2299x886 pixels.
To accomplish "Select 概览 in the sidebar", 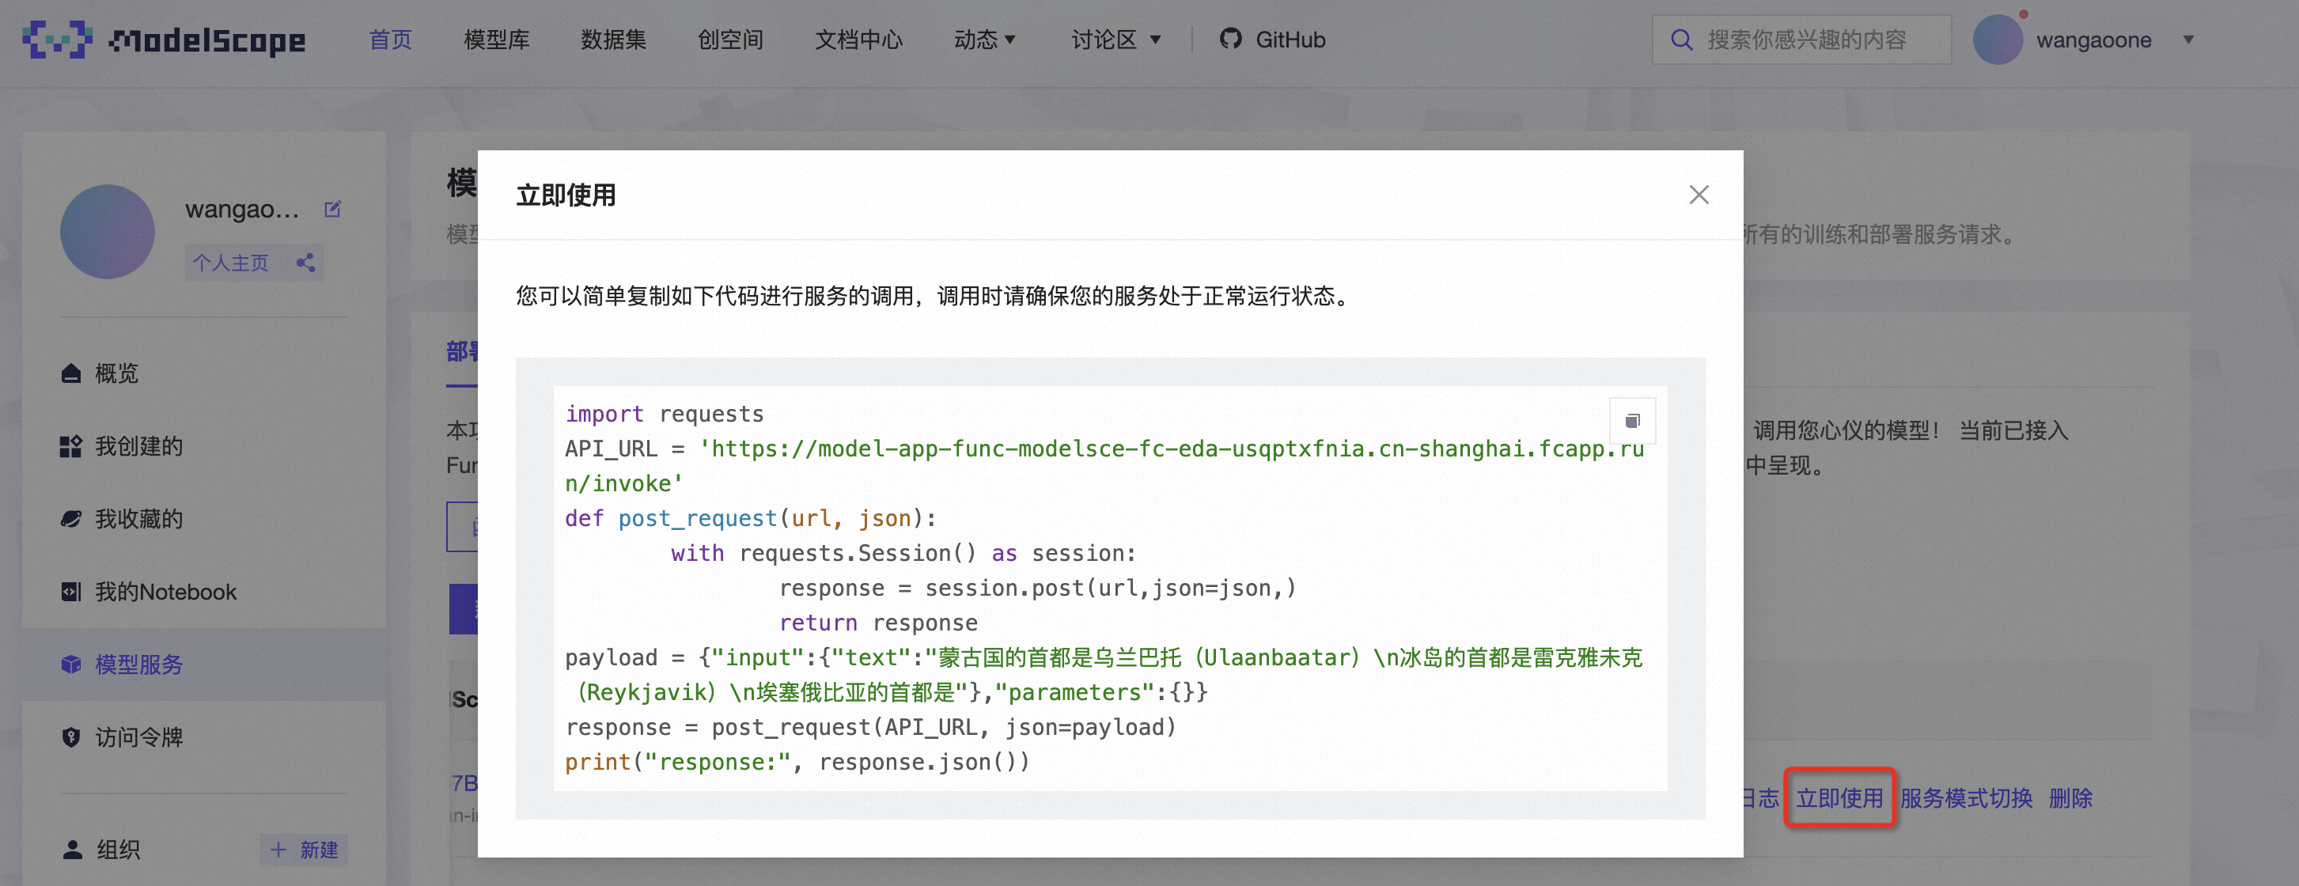I will pyautogui.click(x=116, y=373).
